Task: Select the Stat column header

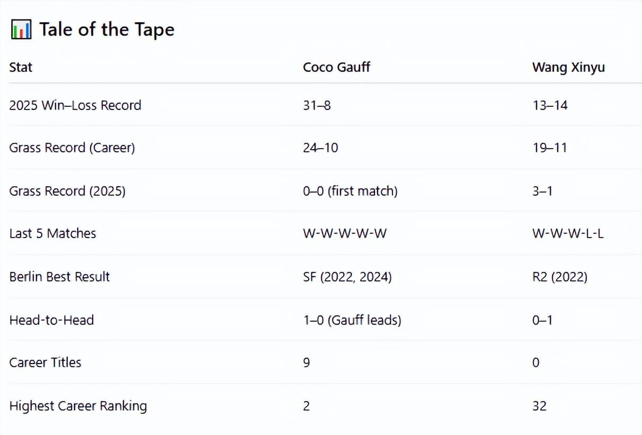Action: (x=21, y=68)
